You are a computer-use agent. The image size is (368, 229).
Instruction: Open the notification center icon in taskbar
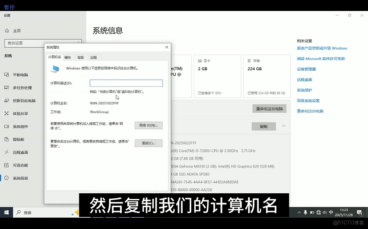tap(360, 212)
